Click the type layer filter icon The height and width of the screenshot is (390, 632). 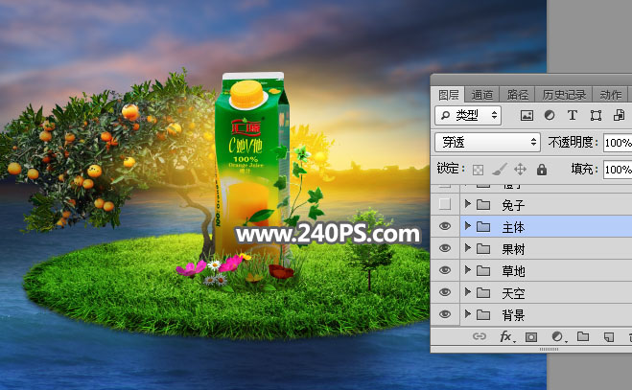573,115
